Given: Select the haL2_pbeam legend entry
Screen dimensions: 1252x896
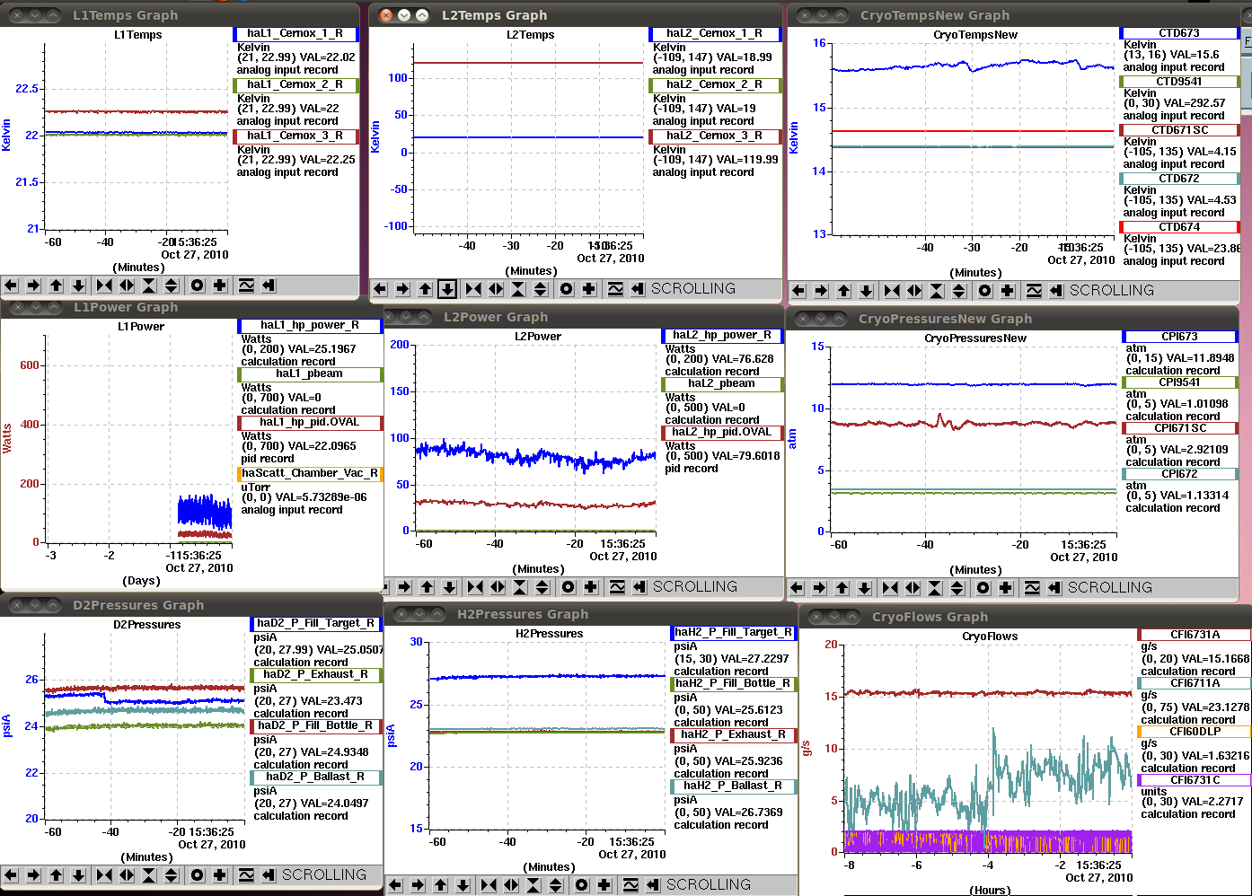Looking at the screenshot, I should [x=722, y=384].
